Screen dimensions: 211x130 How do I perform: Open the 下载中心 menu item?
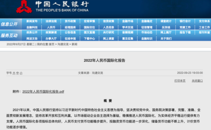coord(90,39)
